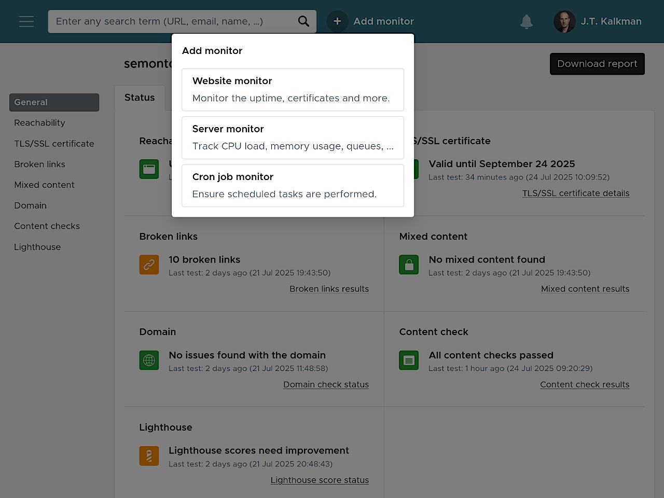Select Lighthouse in the left sidebar
The image size is (664, 498).
pos(37,247)
